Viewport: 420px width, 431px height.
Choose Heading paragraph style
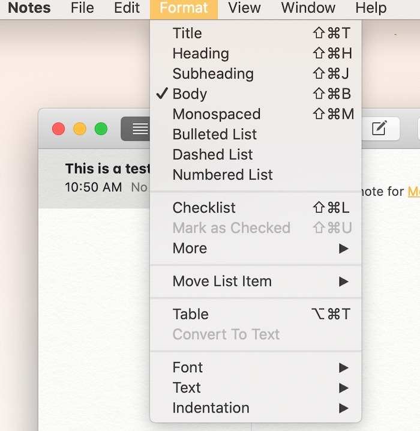click(x=256, y=53)
